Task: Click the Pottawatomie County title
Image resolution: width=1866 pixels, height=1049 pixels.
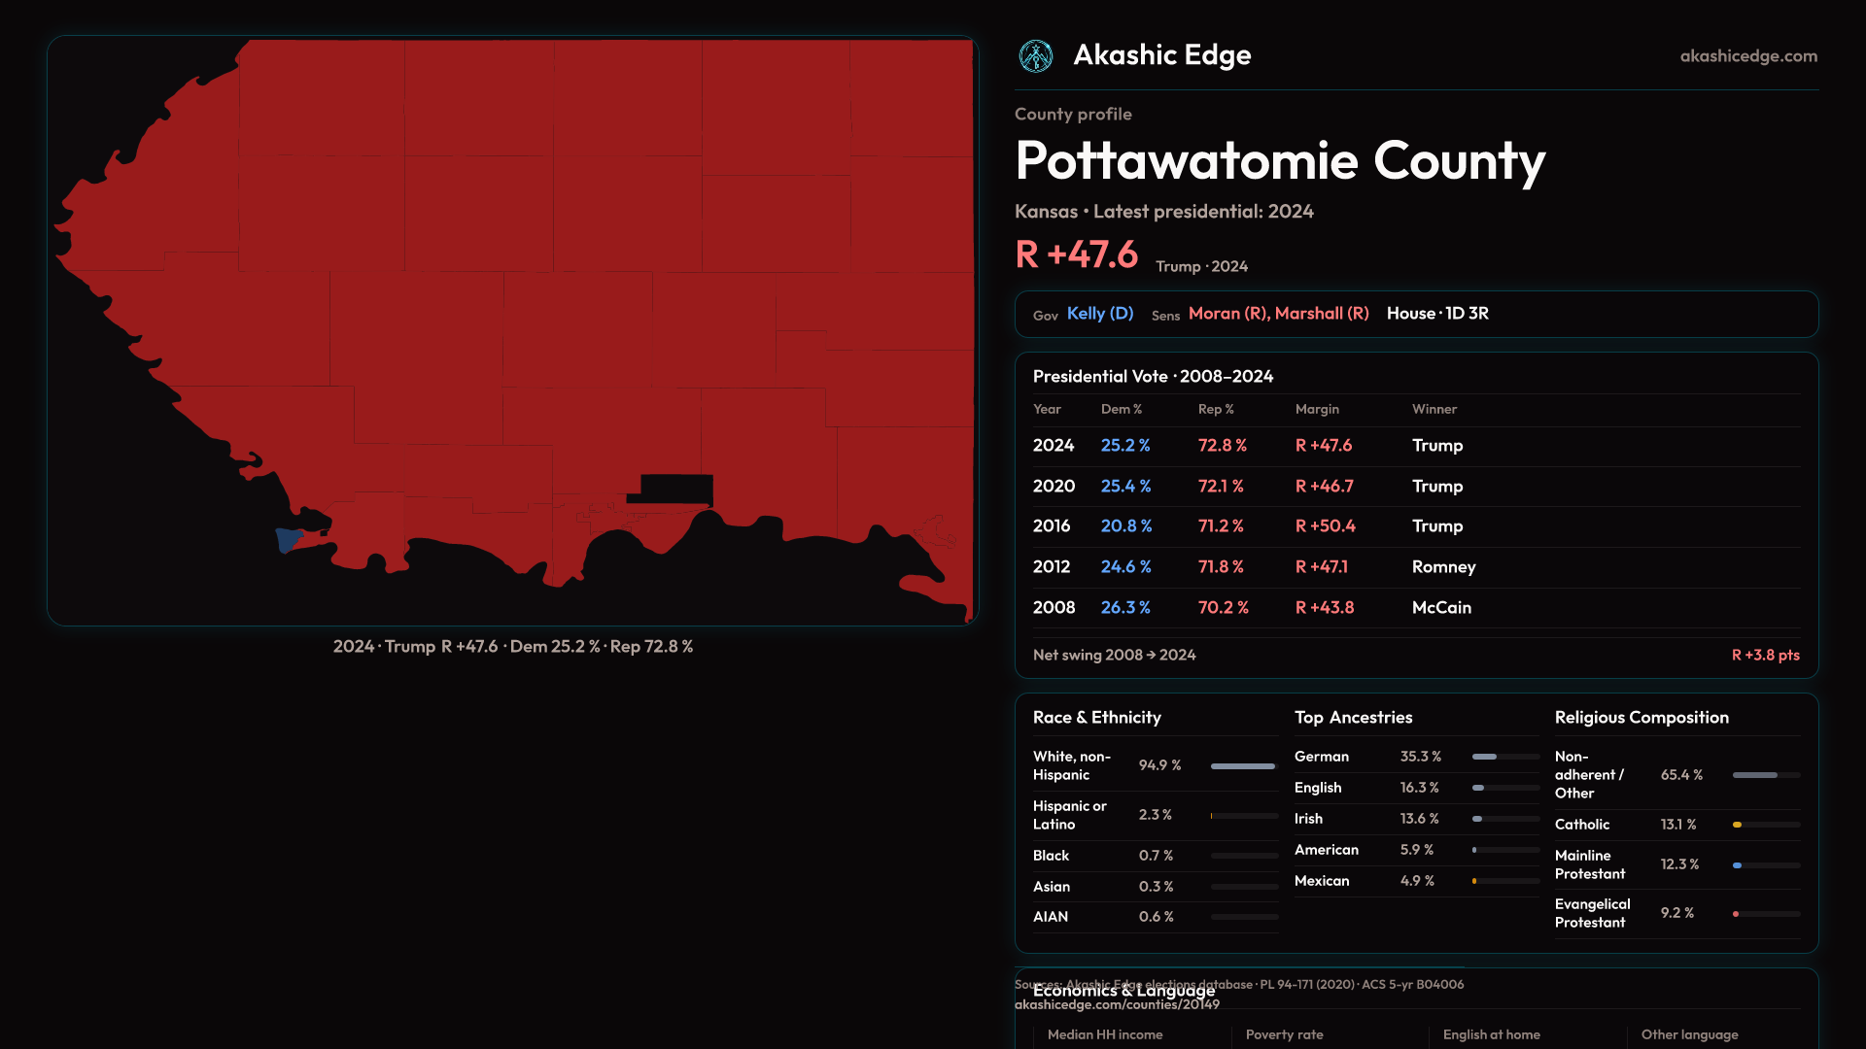Action: 1279,161
